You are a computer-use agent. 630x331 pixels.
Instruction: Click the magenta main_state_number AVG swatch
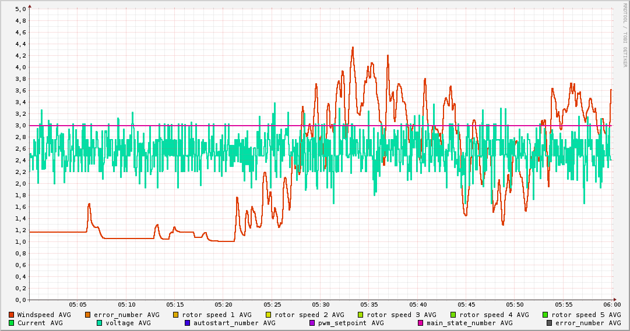[421, 323]
